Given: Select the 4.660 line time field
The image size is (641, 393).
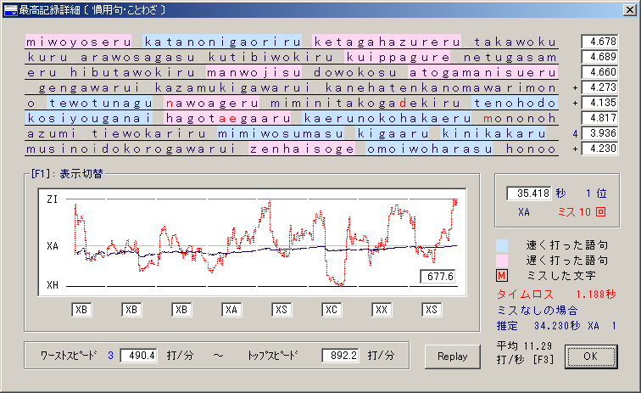Looking at the screenshot, I should pyautogui.click(x=599, y=72).
